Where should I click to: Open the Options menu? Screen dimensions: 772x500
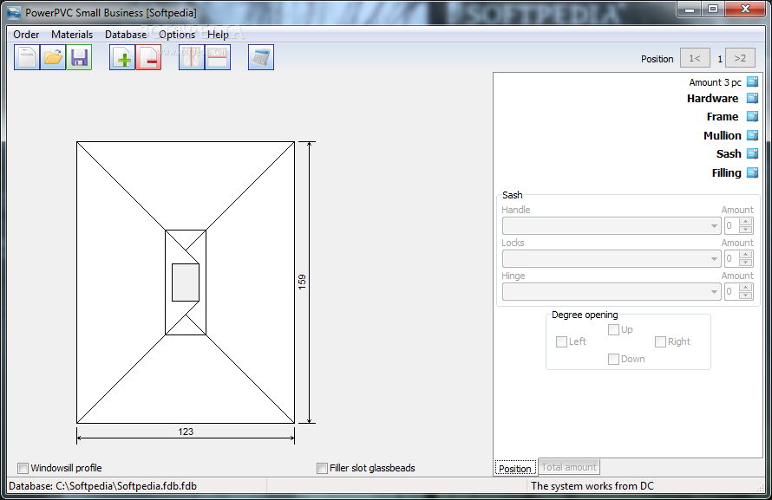click(x=177, y=35)
